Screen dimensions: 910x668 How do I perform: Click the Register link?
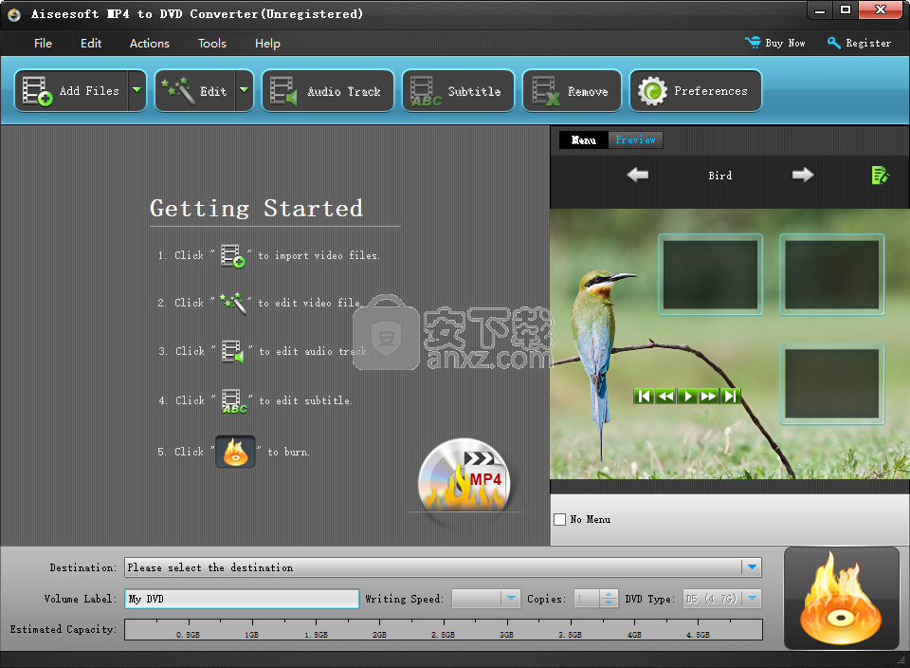pyautogui.click(x=859, y=43)
